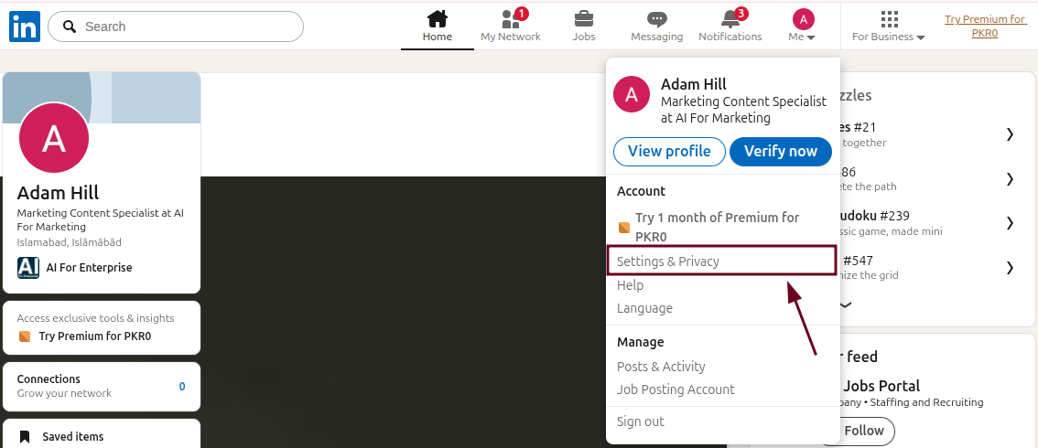The height and width of the screenshot is (448, 1038).
Task: Click the connections count 0
Action: pos(182,387)
